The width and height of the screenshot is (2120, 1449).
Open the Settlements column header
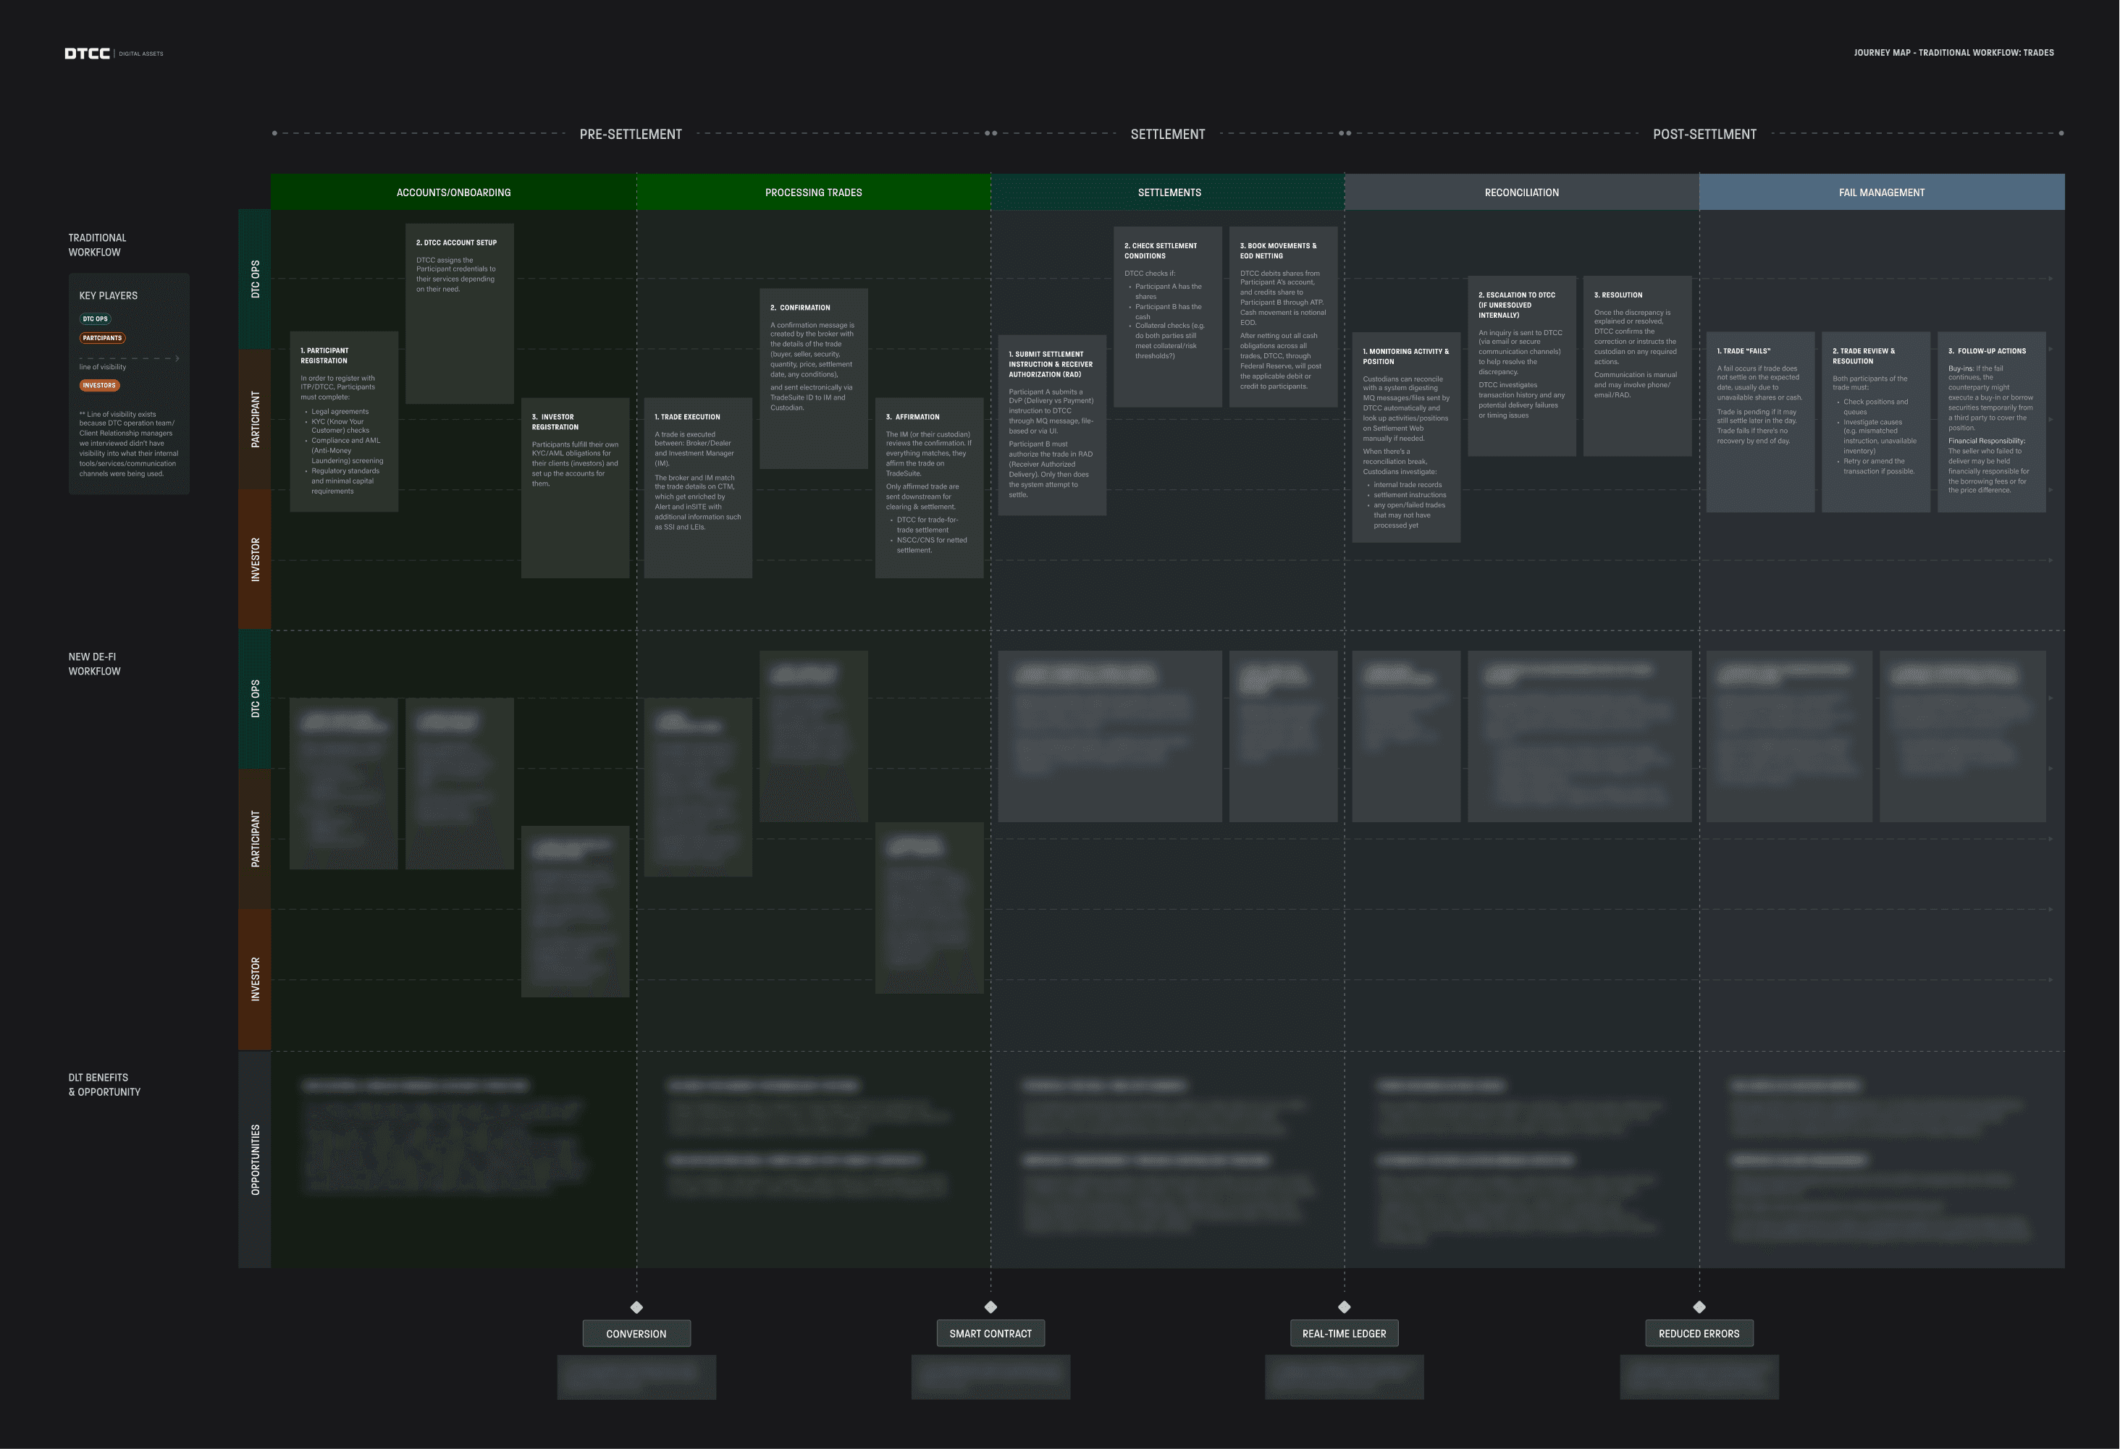1169,193
